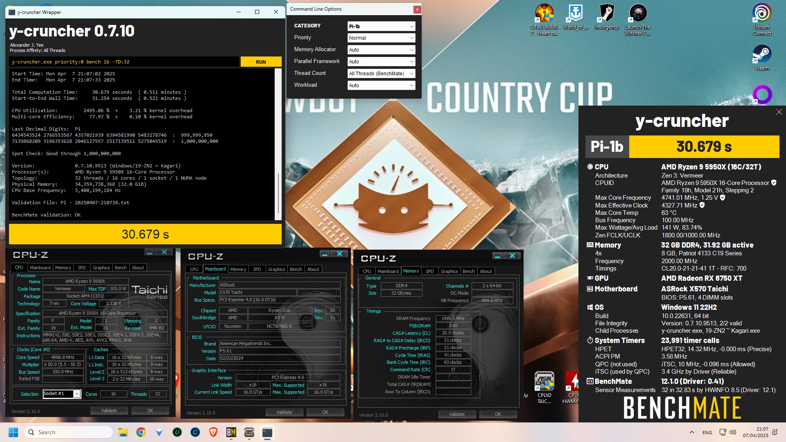Open the Steam desktop shortcut
The height and width of the screenshot is (442, 786).
tap(762, 57)
